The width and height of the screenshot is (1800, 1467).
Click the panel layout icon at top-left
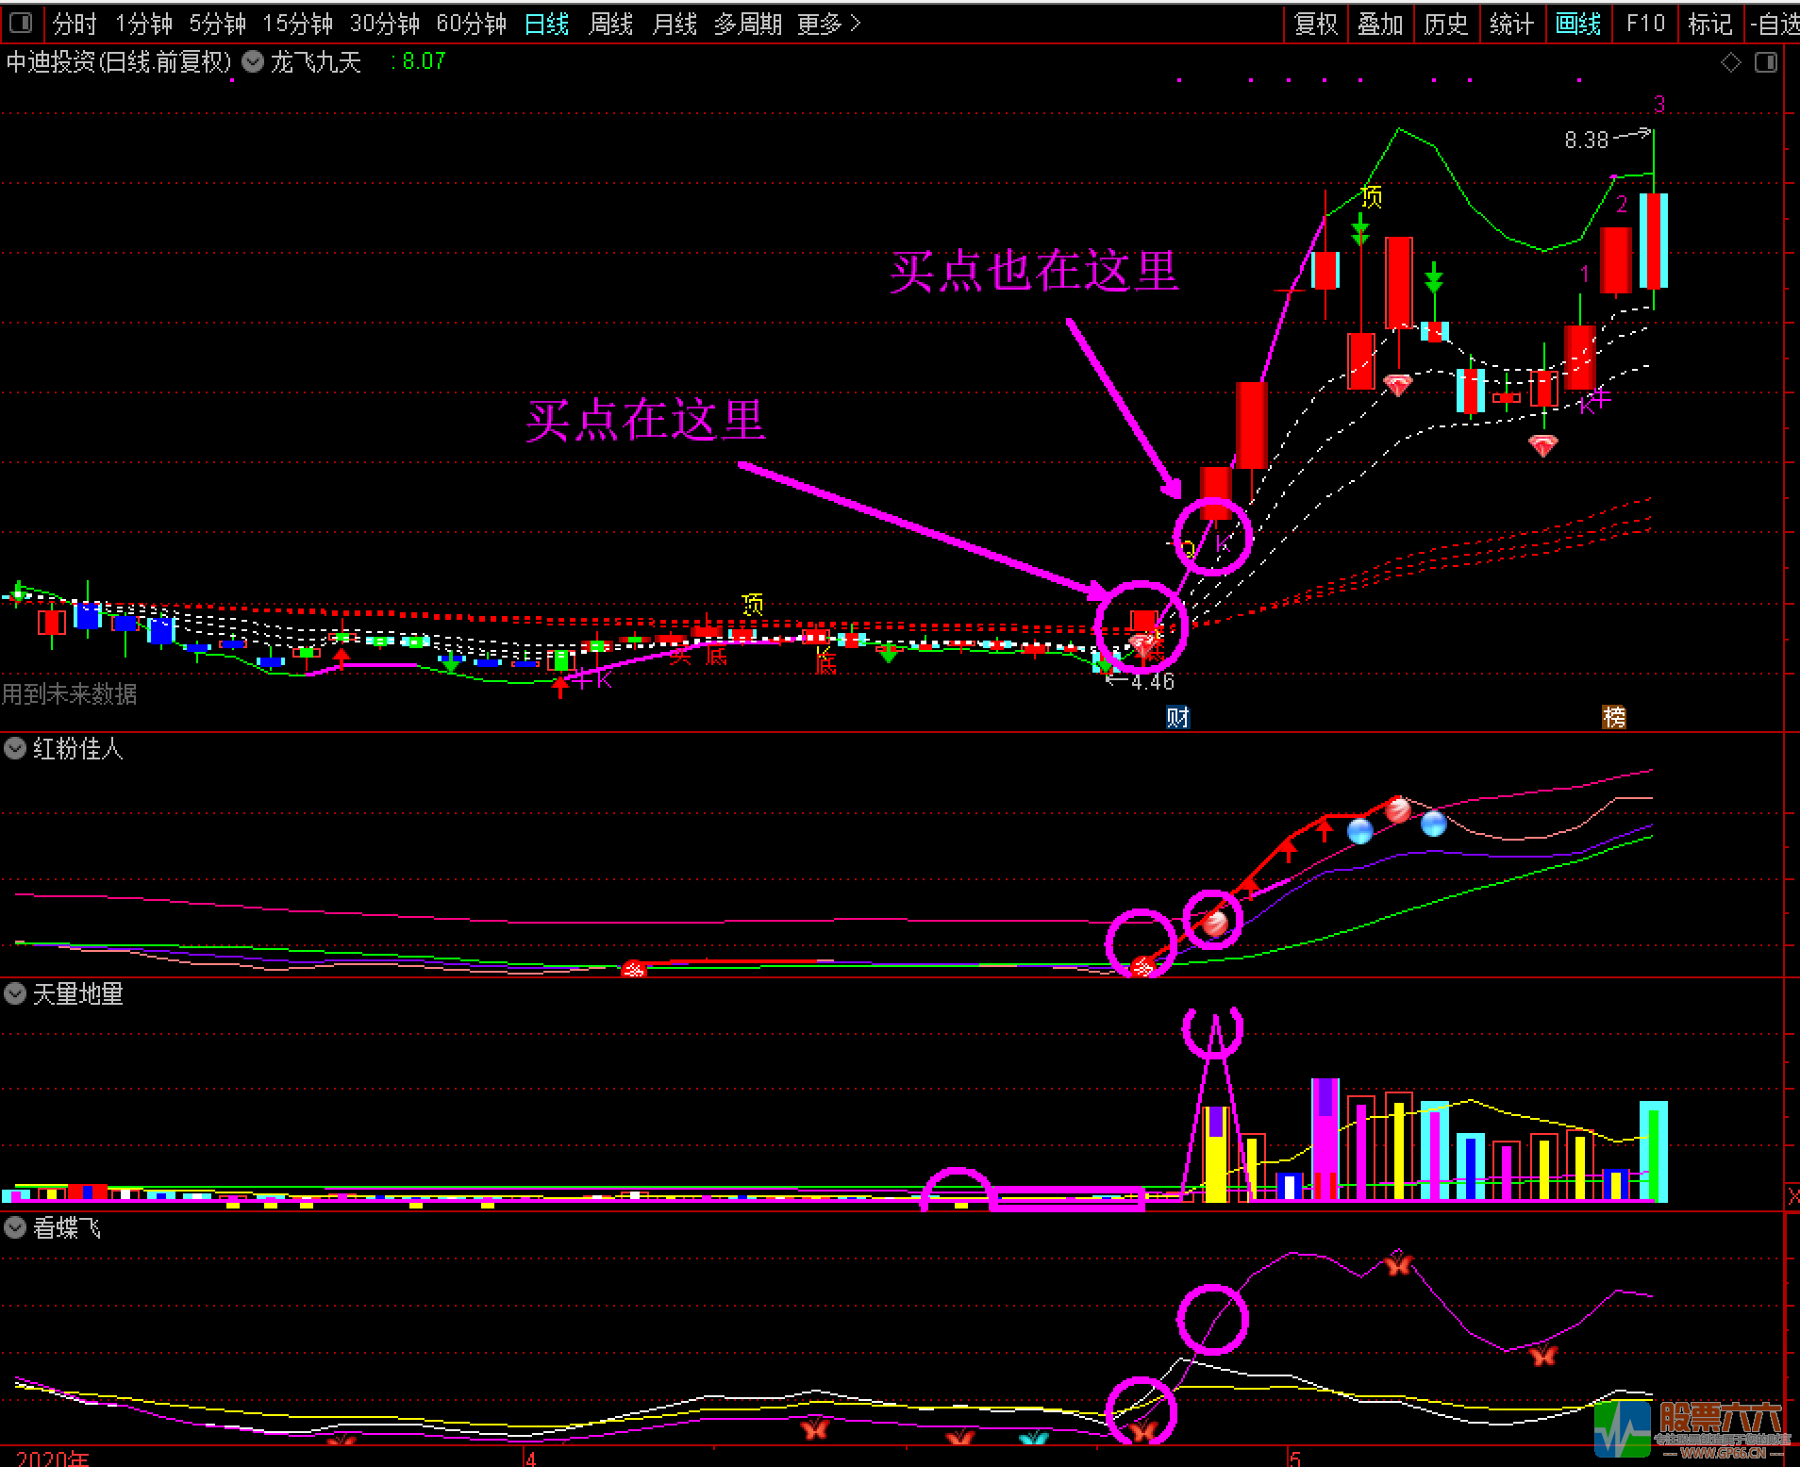click(x=21, y=23)
